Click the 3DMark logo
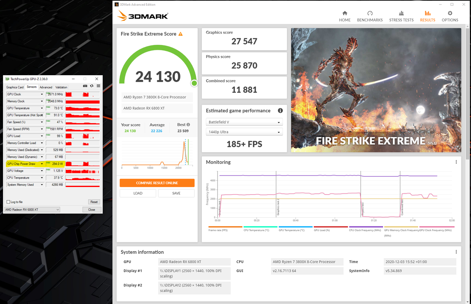 click(x=143, y=16)
